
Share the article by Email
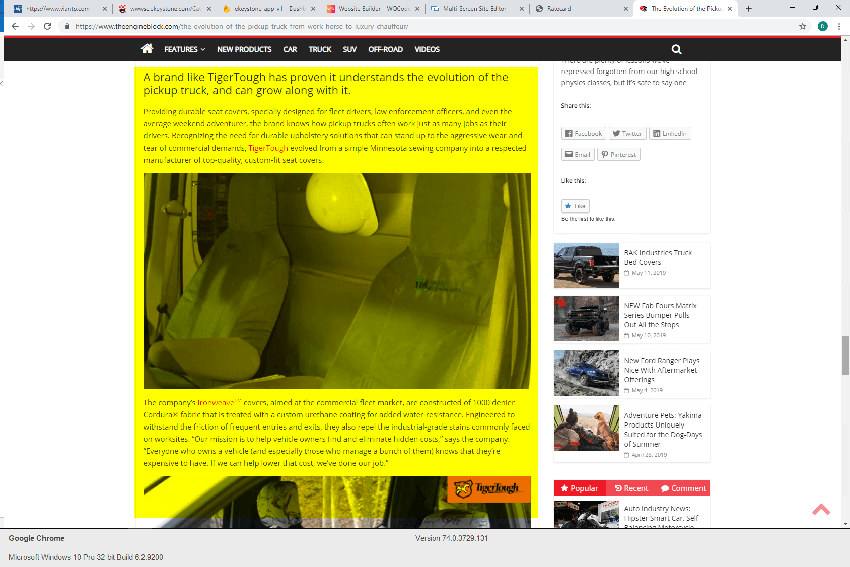[578, 154]
